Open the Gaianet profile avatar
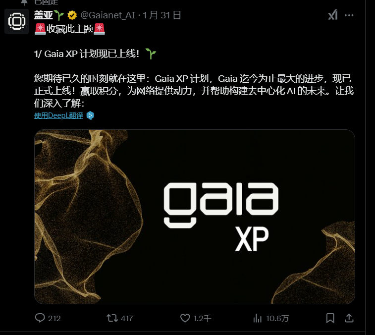Viewport: 375px width, 335px height. (17, 21)
